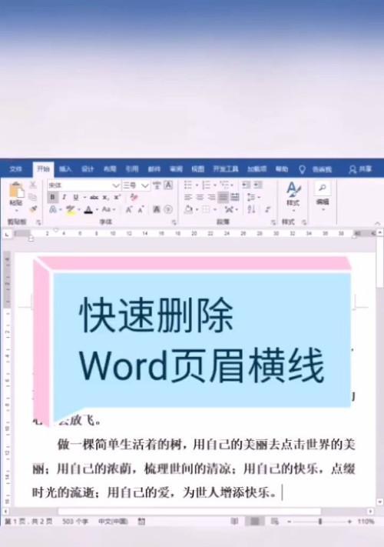The height and width of the screenshot is (547, 384).
Task: Open the 开发工具 (Developer) ribbon tab
Action: [226, 169]
